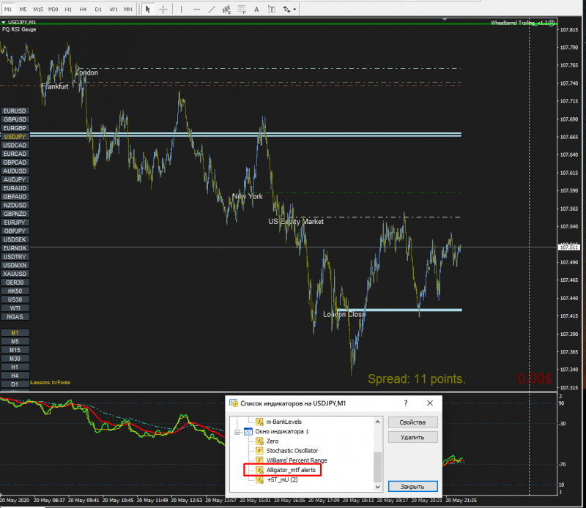Click the M5 button in chart side panel
Image resolution: width=586 pixels, height=508 pixels.
tap(15, 341)
